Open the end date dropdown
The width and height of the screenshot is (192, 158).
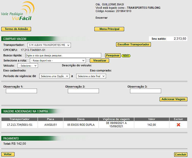[x=91, y=76]
